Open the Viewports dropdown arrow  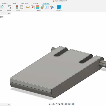pos(74,104)
